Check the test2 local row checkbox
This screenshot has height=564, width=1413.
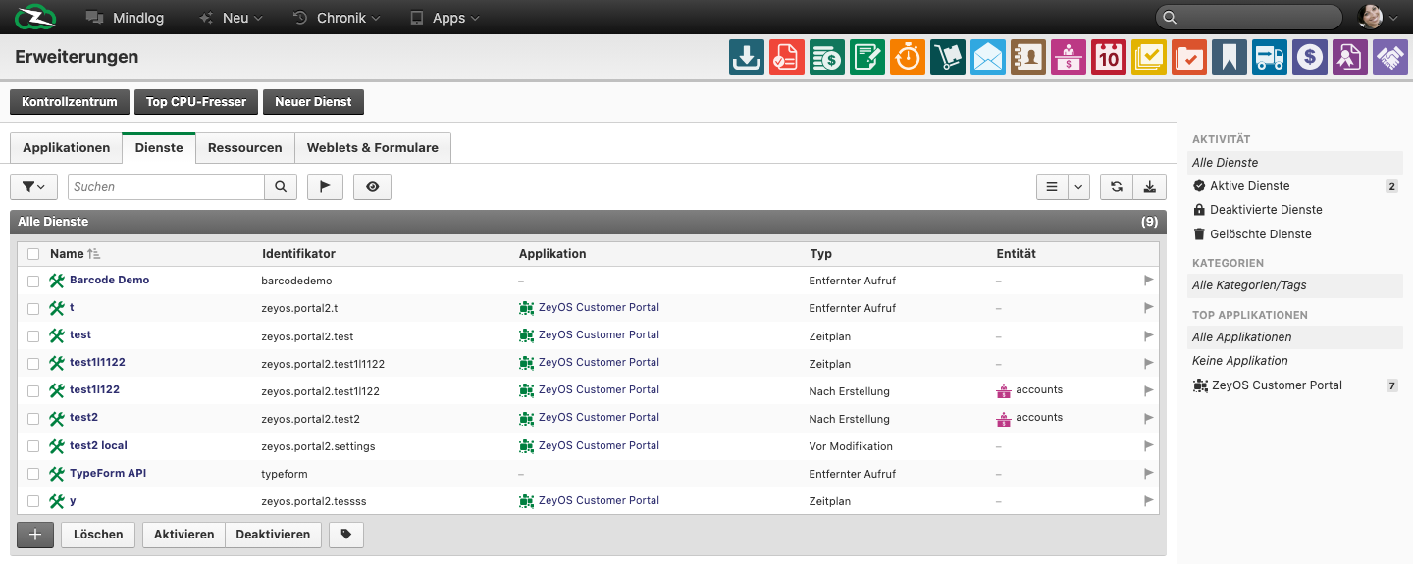tap(33, 446)
